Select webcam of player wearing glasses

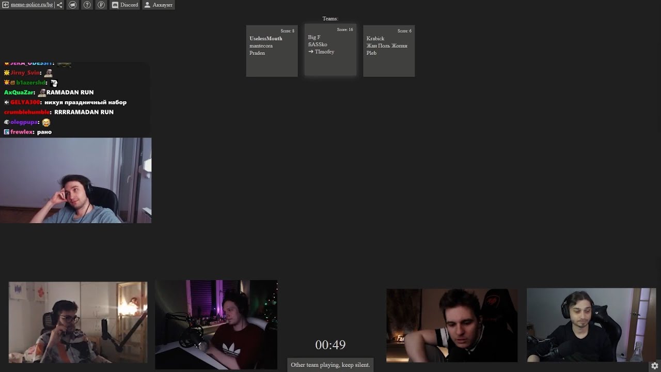point(78,322)
